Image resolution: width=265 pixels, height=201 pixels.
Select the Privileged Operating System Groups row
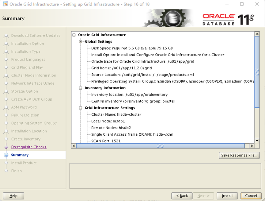[x=173, y=81]
